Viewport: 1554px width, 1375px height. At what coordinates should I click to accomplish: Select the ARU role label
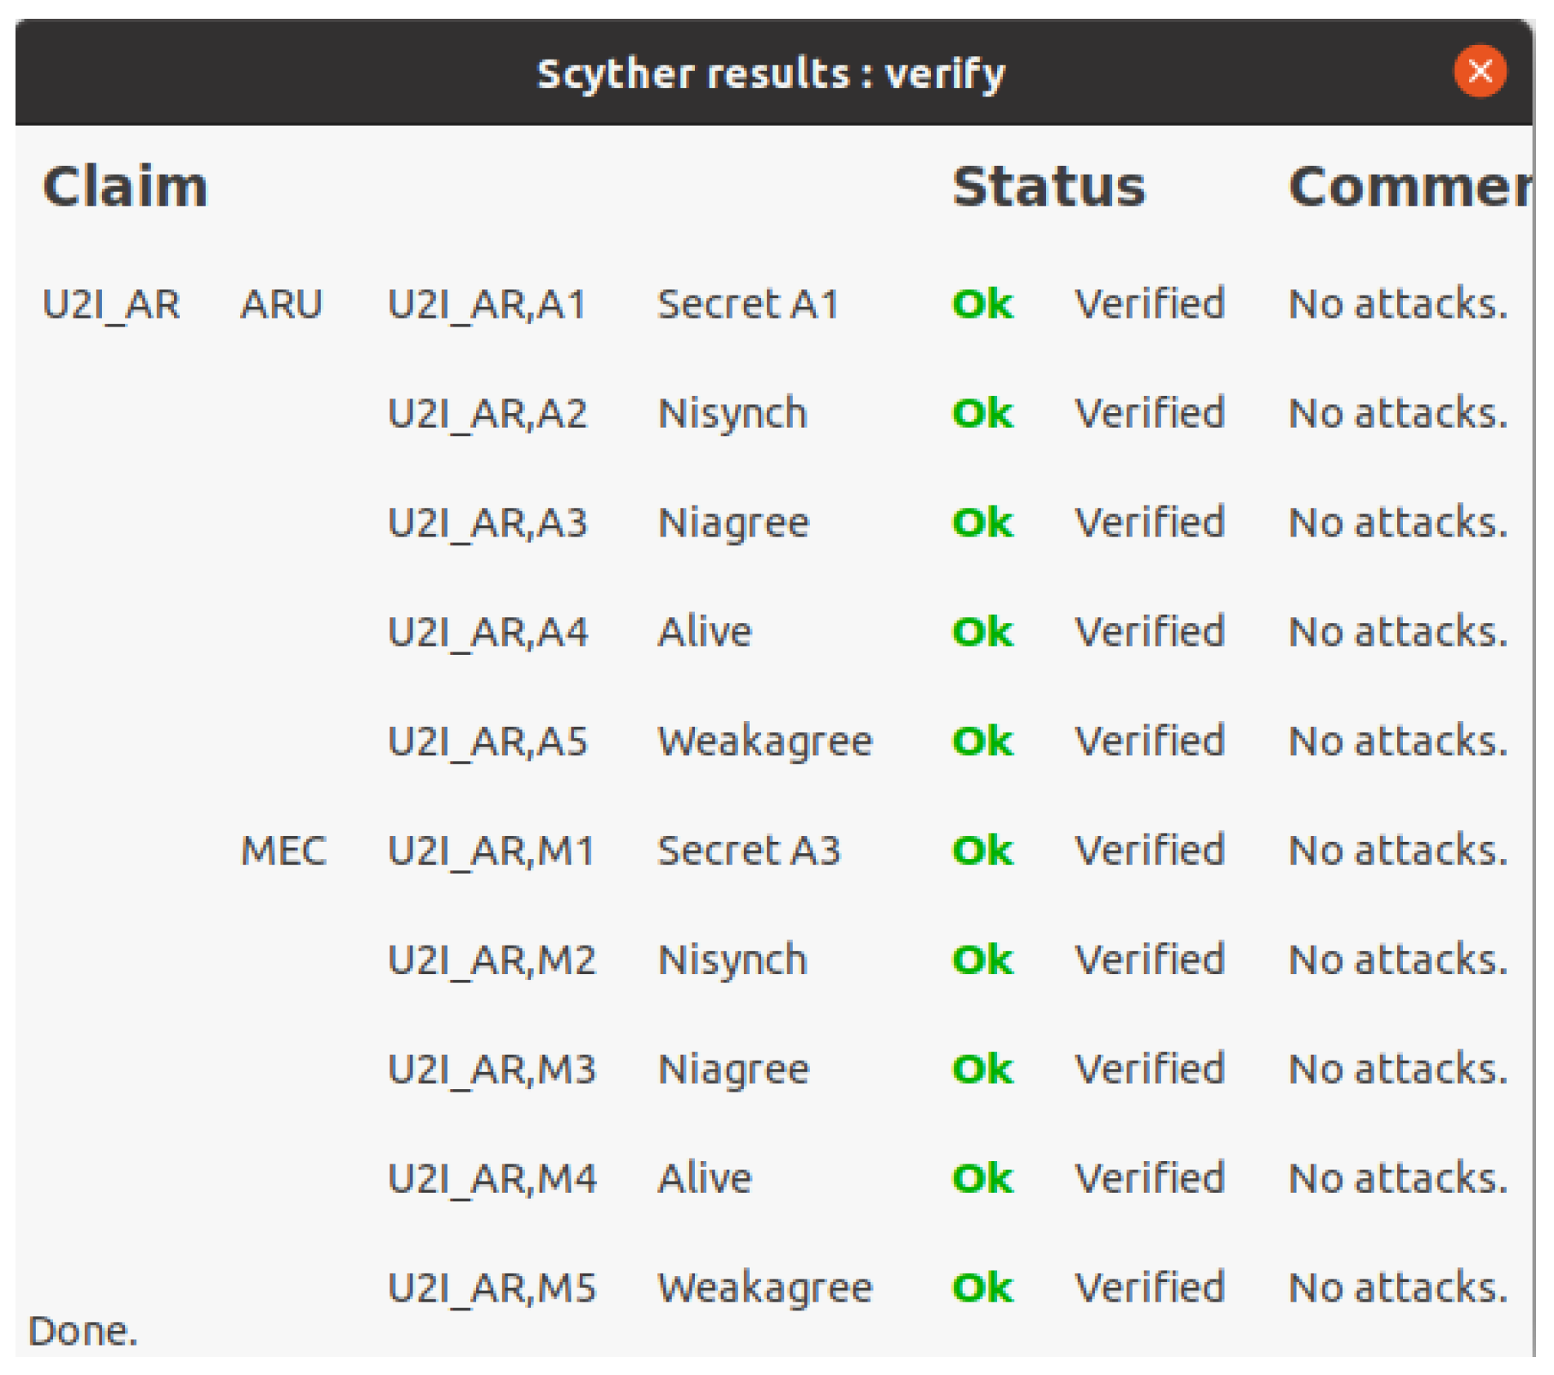pyautogui.click(x=281, y=305)
